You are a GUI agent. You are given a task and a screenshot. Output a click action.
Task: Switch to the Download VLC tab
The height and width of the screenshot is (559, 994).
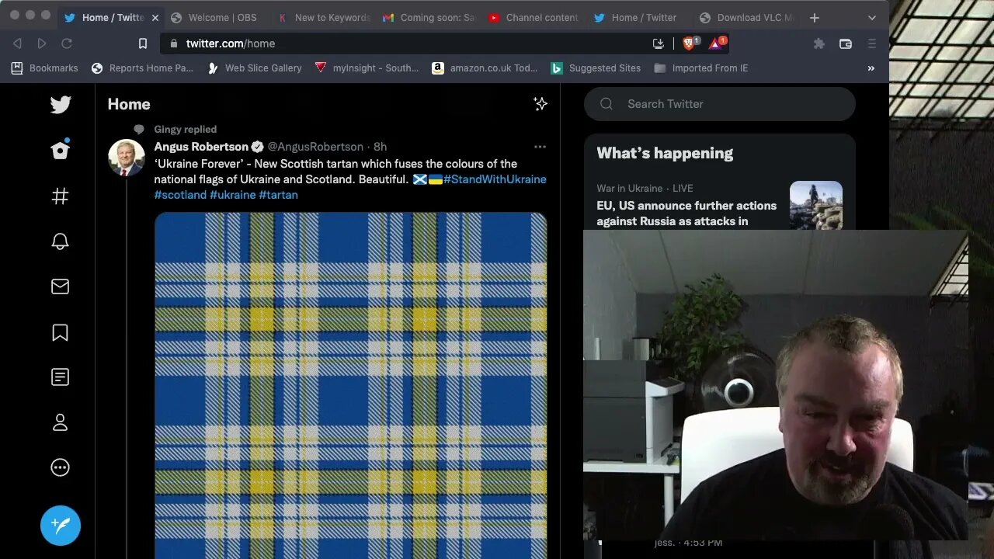click(745, 17)
